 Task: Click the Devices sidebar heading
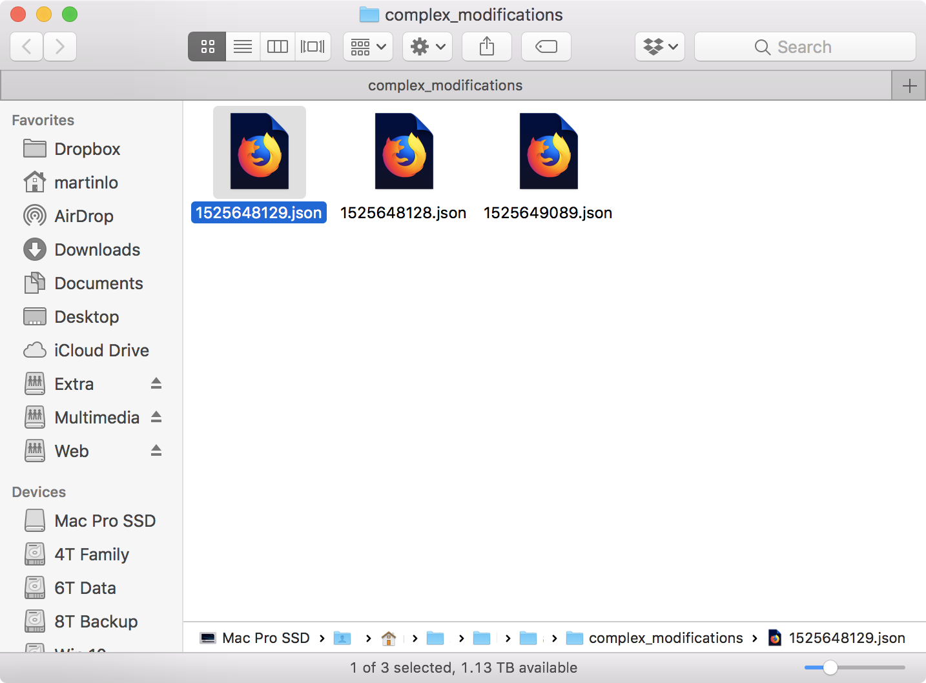point(39,492)
